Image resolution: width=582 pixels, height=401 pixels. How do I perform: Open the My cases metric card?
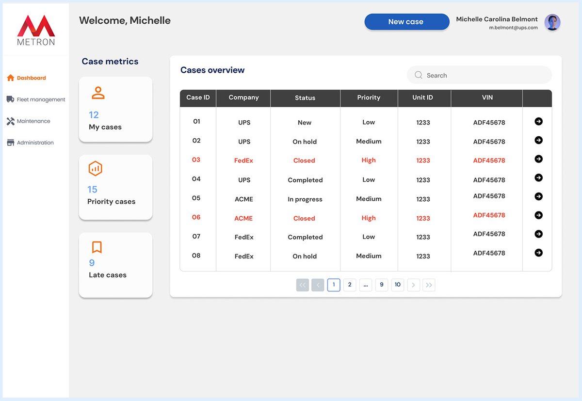115,110
